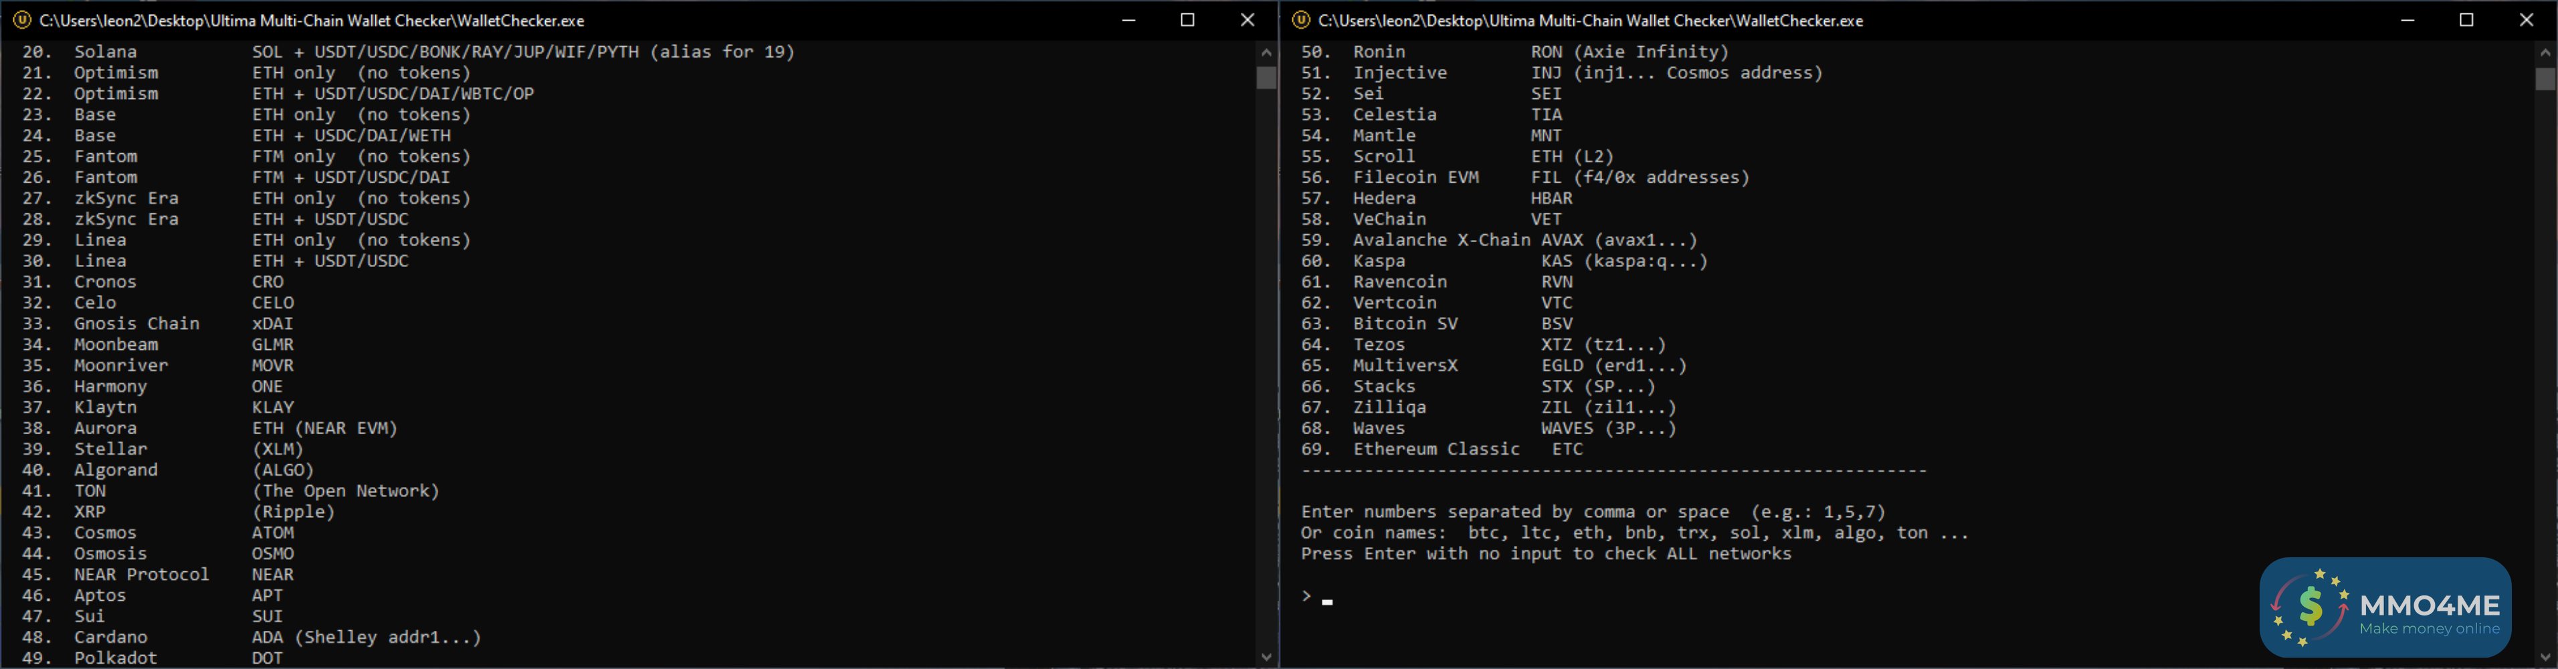Click the 'Injective' entry
This screenshot has width=2558, height=669.
1400,72
